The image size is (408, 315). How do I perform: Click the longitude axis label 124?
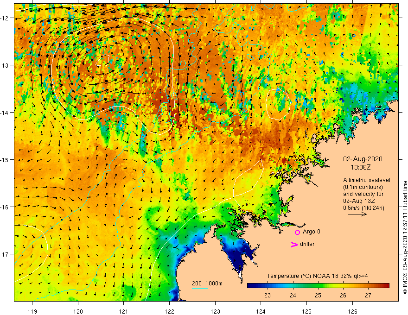tap(261, 311)
